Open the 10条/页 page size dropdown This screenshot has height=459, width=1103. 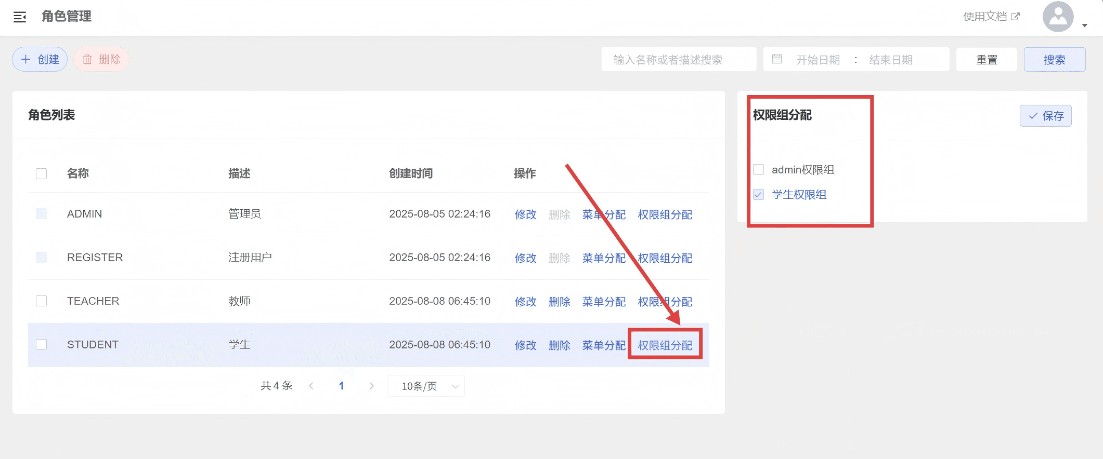click(425, 386)
